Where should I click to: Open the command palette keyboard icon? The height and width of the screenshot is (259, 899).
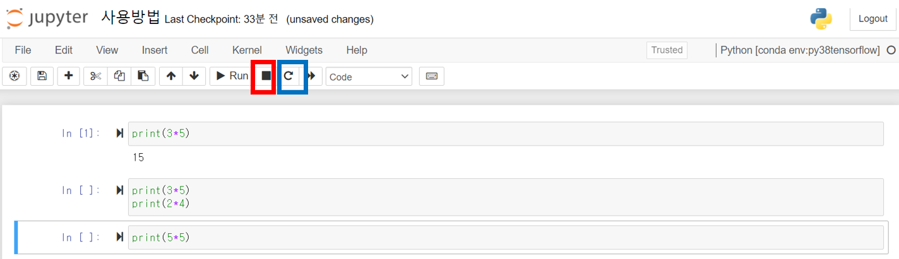[432, 76]
